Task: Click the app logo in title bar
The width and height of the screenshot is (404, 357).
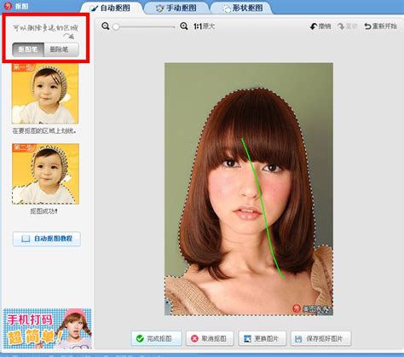Action: tap(8, 6)
